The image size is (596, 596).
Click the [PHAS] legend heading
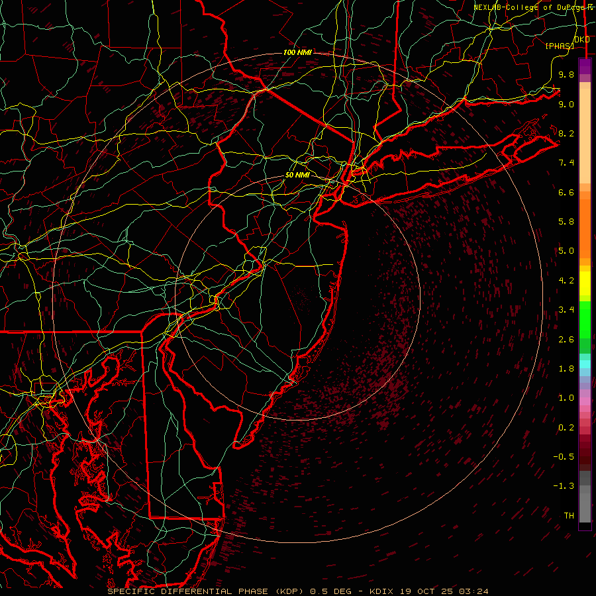[x=560, y=46]
